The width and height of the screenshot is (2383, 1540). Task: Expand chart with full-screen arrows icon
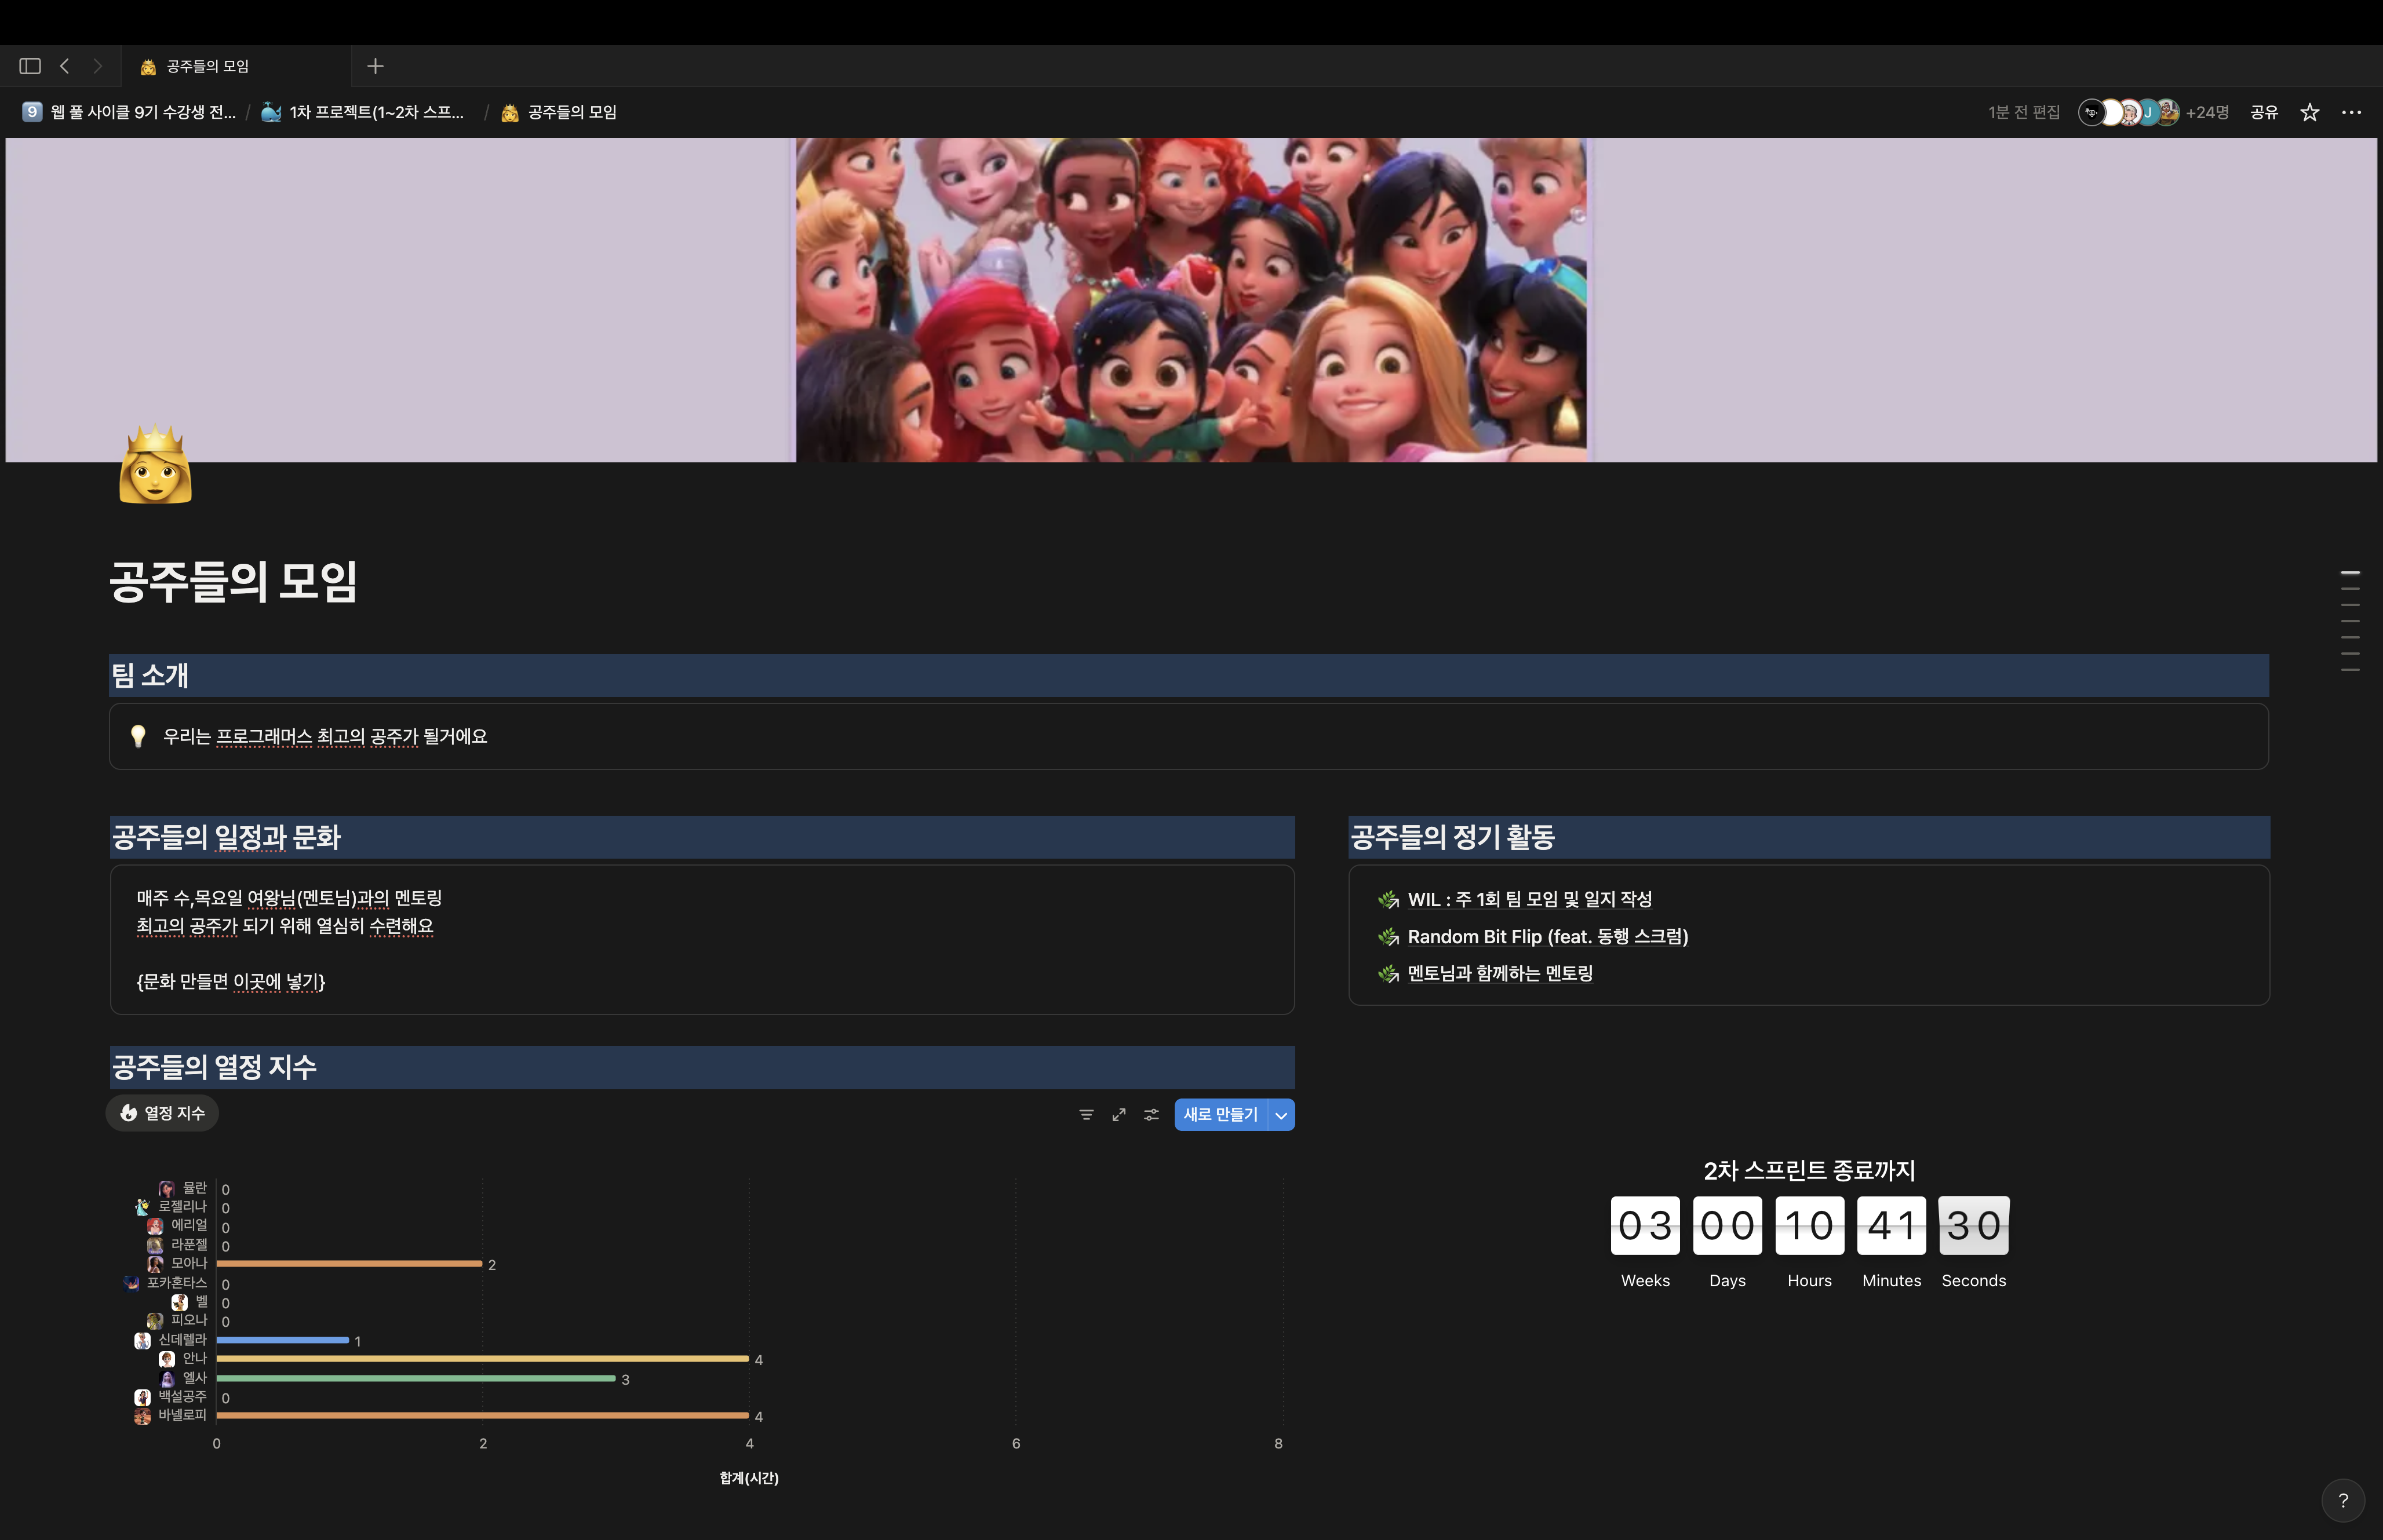(x=1119, y=1115)
